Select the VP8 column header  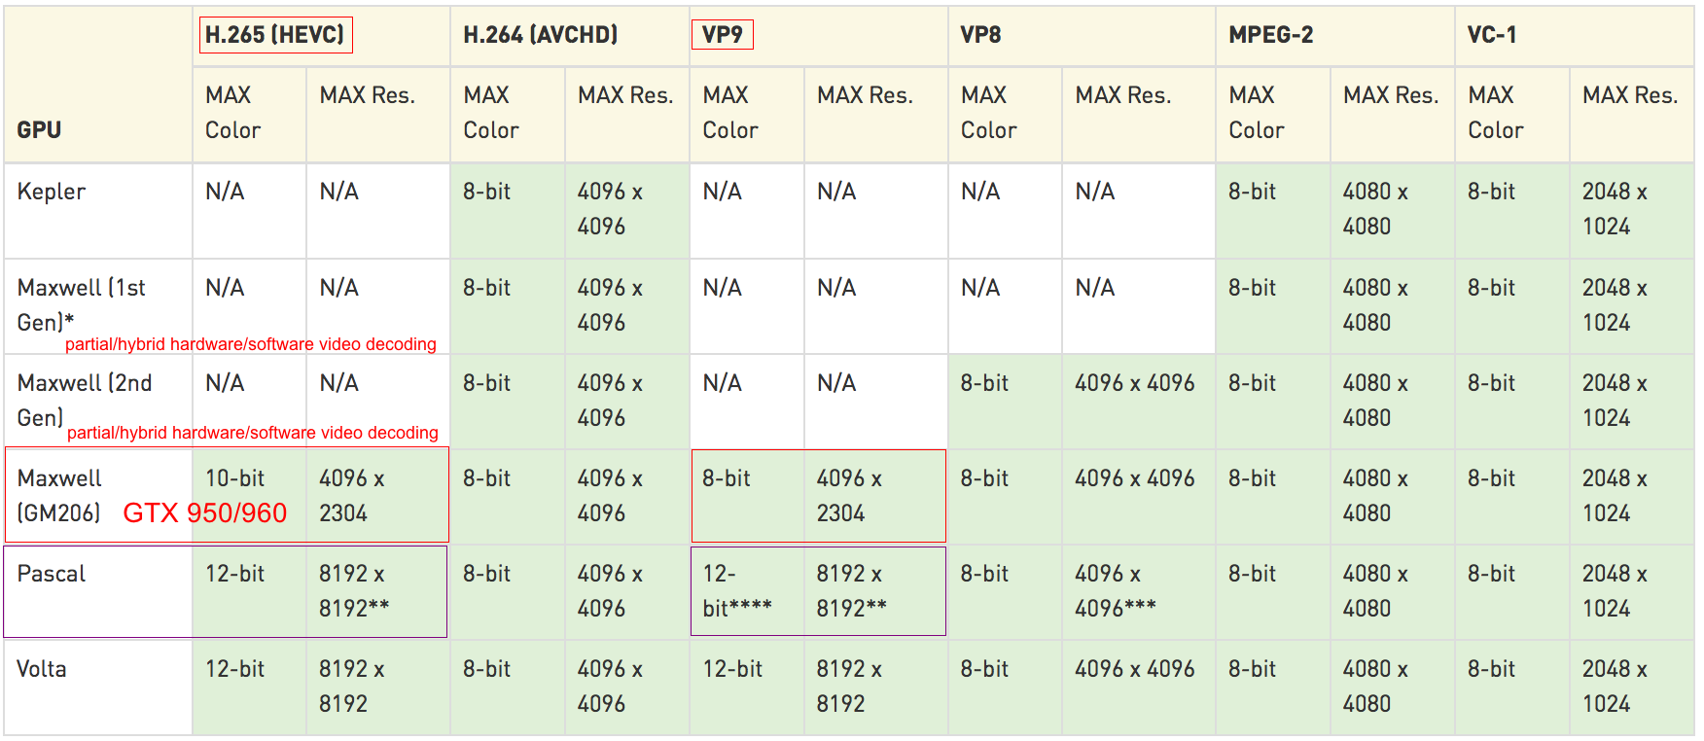click(980, 35)
